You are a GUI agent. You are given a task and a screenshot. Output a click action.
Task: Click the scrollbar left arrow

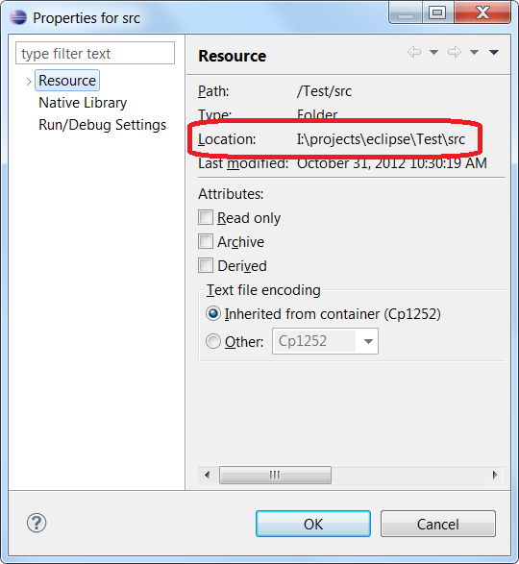coord(208,475)
